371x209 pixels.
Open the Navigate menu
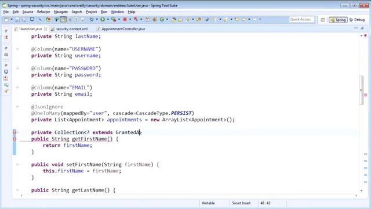tap(61, 12)
